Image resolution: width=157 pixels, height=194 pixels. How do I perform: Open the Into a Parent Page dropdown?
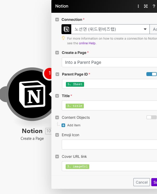coord(110,62)
